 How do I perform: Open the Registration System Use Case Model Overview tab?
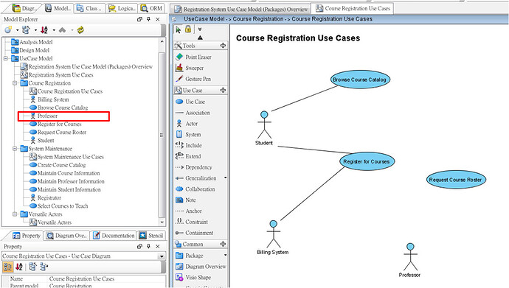point(240,9)
